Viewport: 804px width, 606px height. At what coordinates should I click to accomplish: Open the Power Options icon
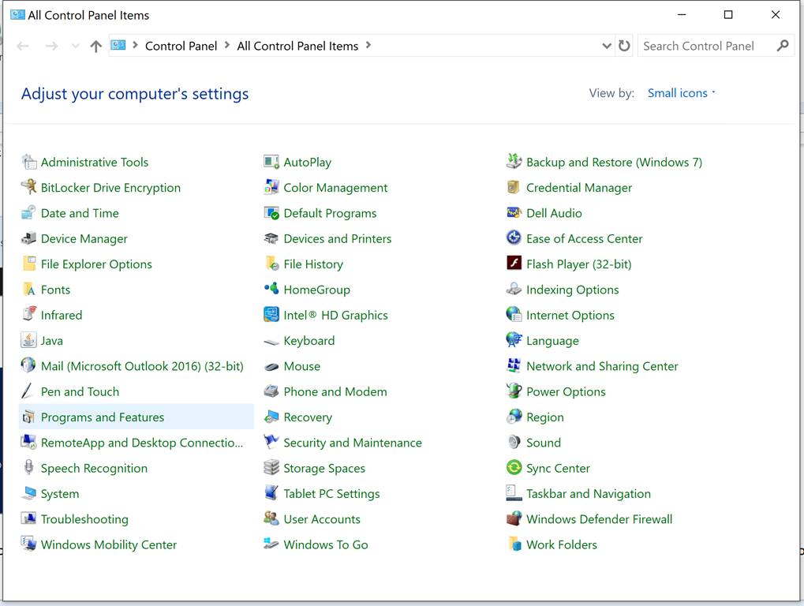(514, 391)
